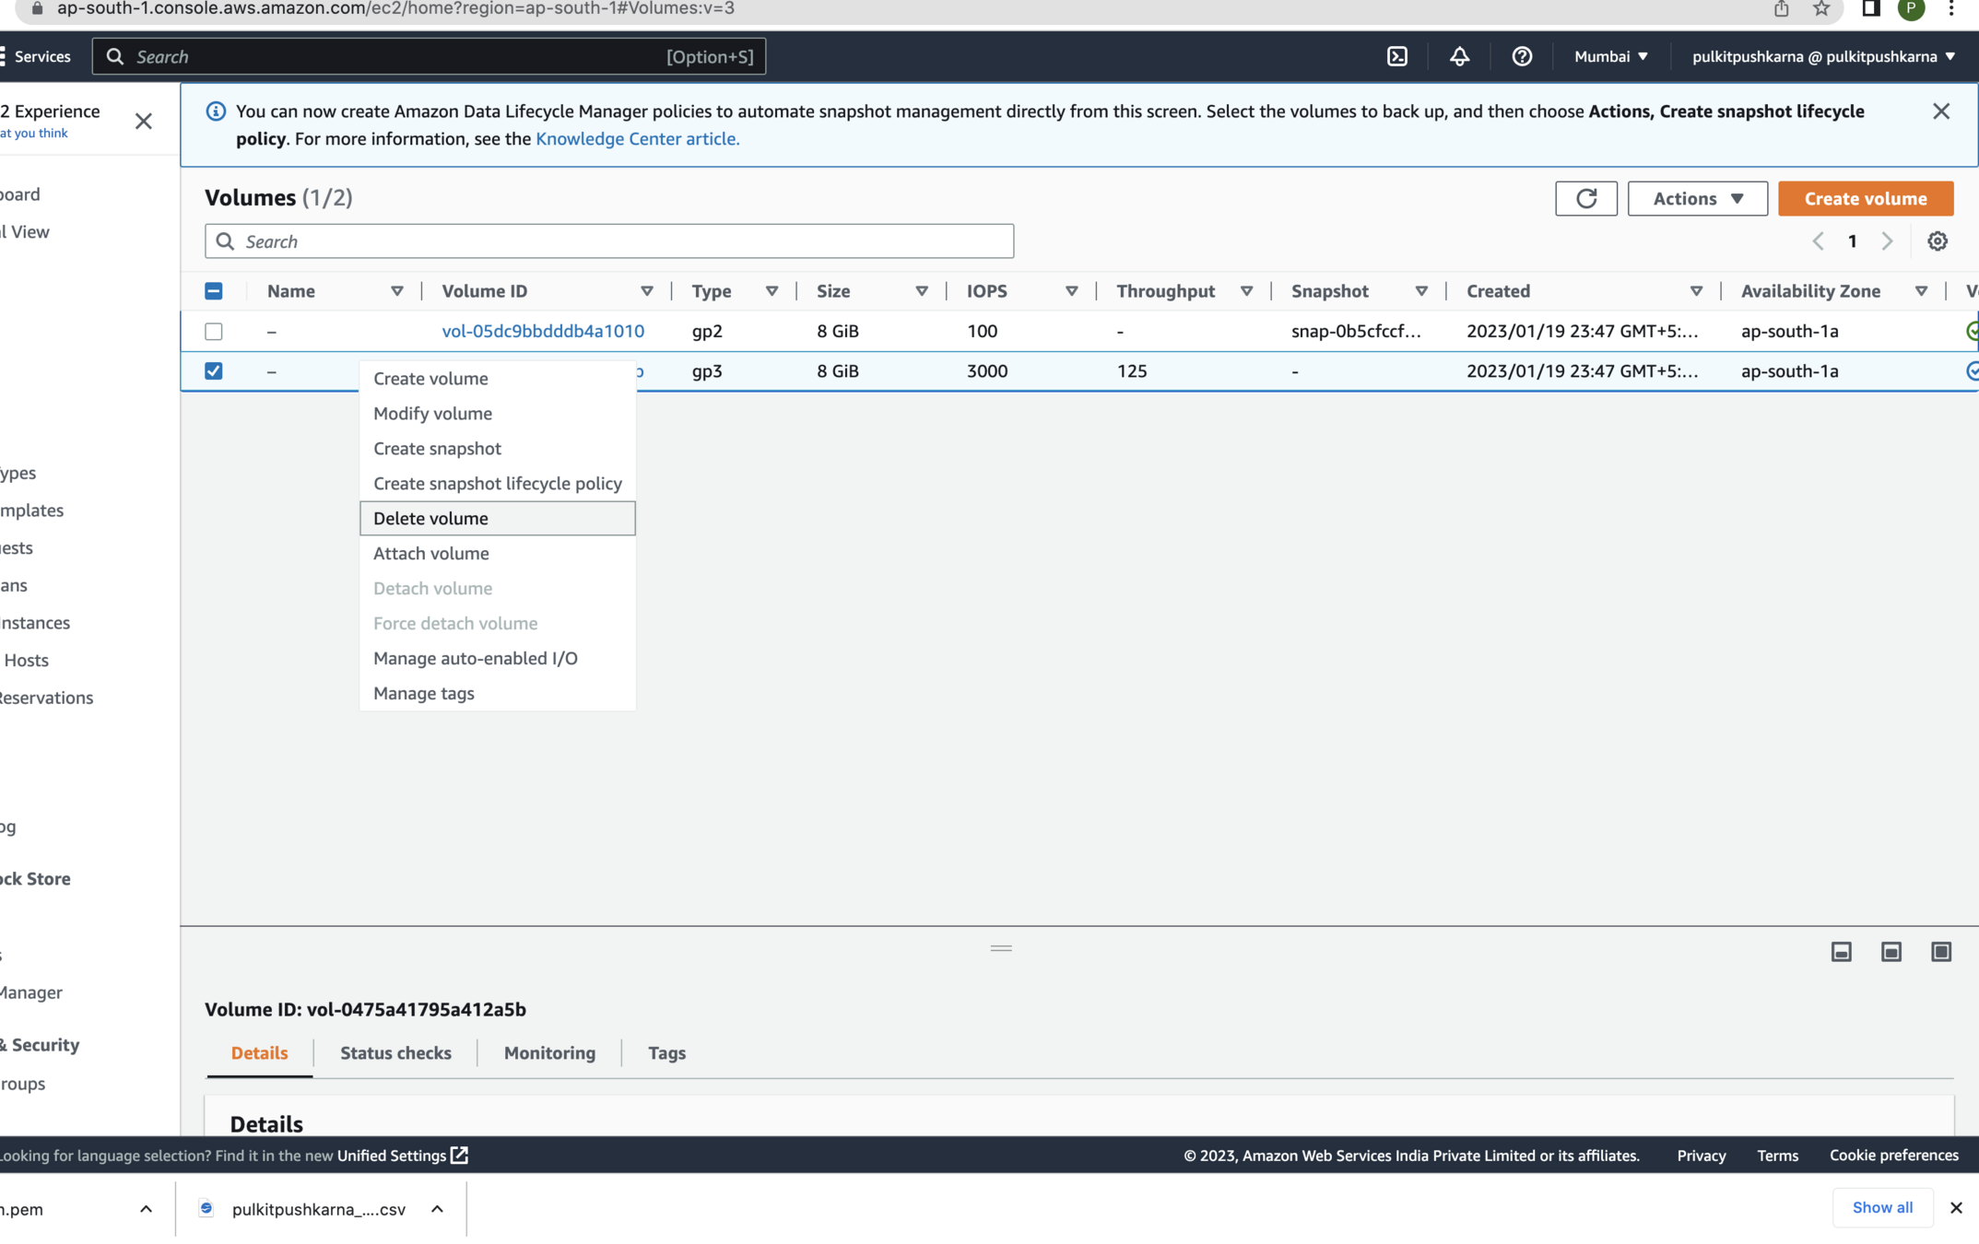Screen dimensions: 1979x1244
Task: Open table preferences gear icon
Action: pos(1937,241)
